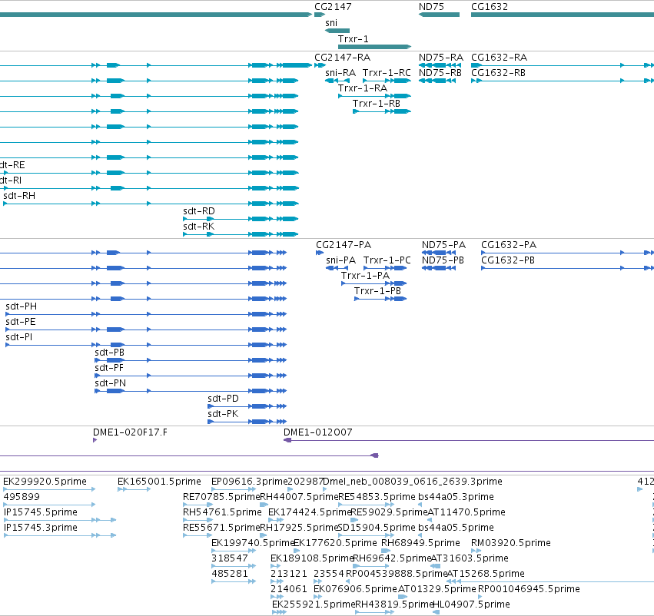Select the sdt-PK protein label
The image size is (654, 616).
tap(223, 414)
